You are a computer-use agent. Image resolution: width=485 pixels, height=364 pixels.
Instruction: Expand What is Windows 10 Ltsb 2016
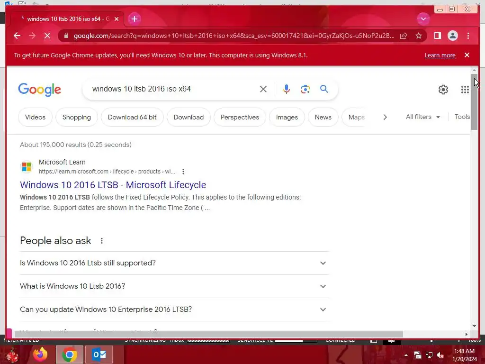[174, 286]
